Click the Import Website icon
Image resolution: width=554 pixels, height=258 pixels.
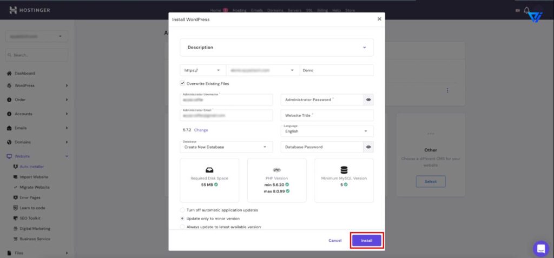[15, 177]
